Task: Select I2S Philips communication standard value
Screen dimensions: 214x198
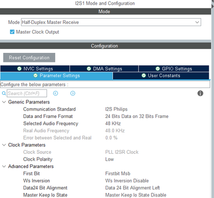Action: (116, 109)
